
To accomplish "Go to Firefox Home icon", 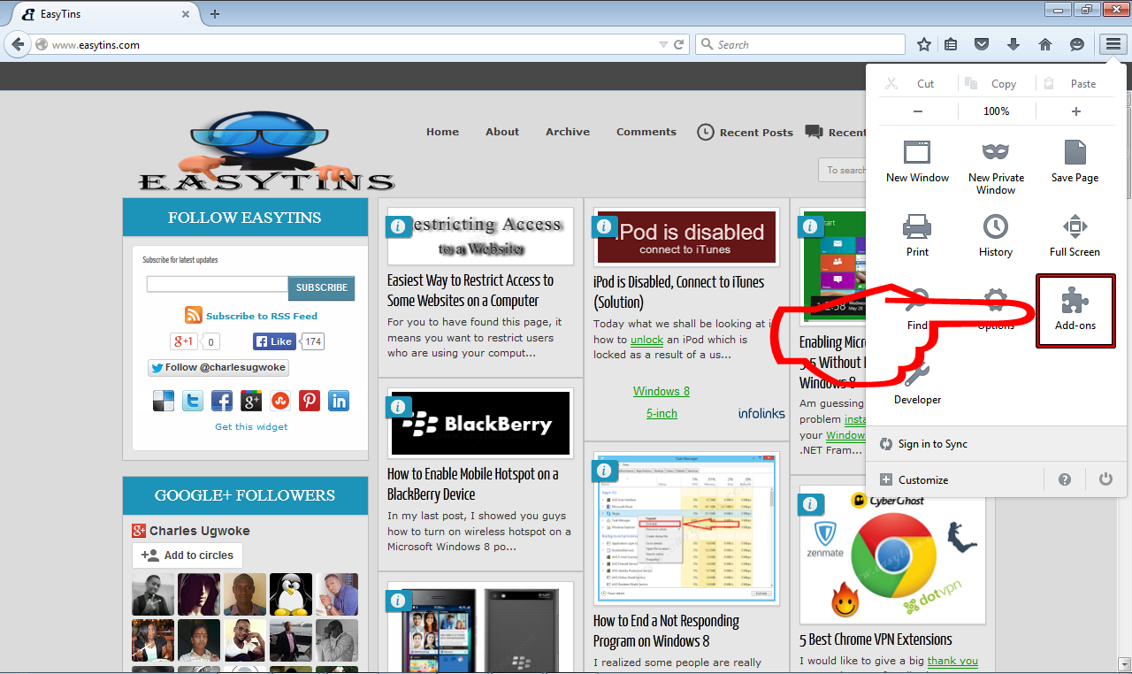I will coord(1045,44).
